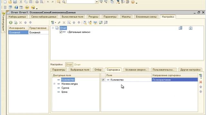Open the search box dropdown arrow
206x115 pixels.
(x=97, y=2)
